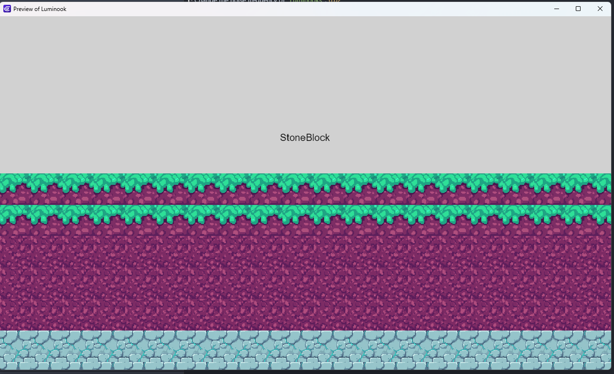Click the second row of green grass
This screenshot has height=374, width=614.
pos(306,214)
